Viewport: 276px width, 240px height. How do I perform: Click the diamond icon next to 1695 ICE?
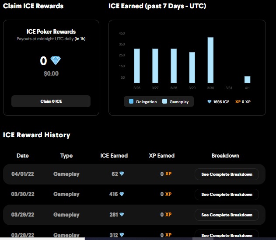pos(209,102)
